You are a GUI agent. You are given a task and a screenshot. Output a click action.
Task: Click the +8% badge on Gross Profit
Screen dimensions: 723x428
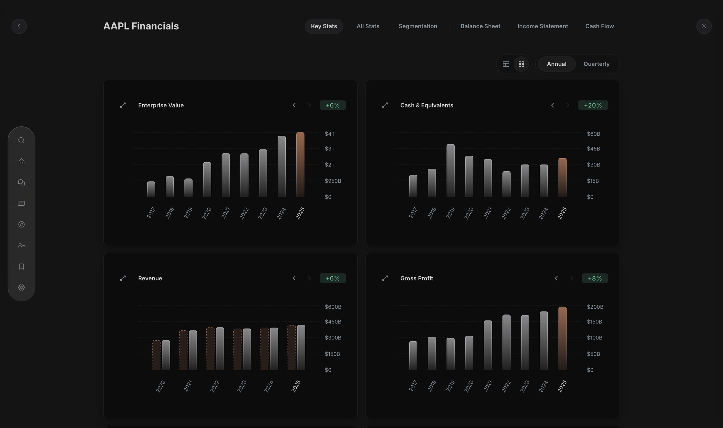(595, 278)
